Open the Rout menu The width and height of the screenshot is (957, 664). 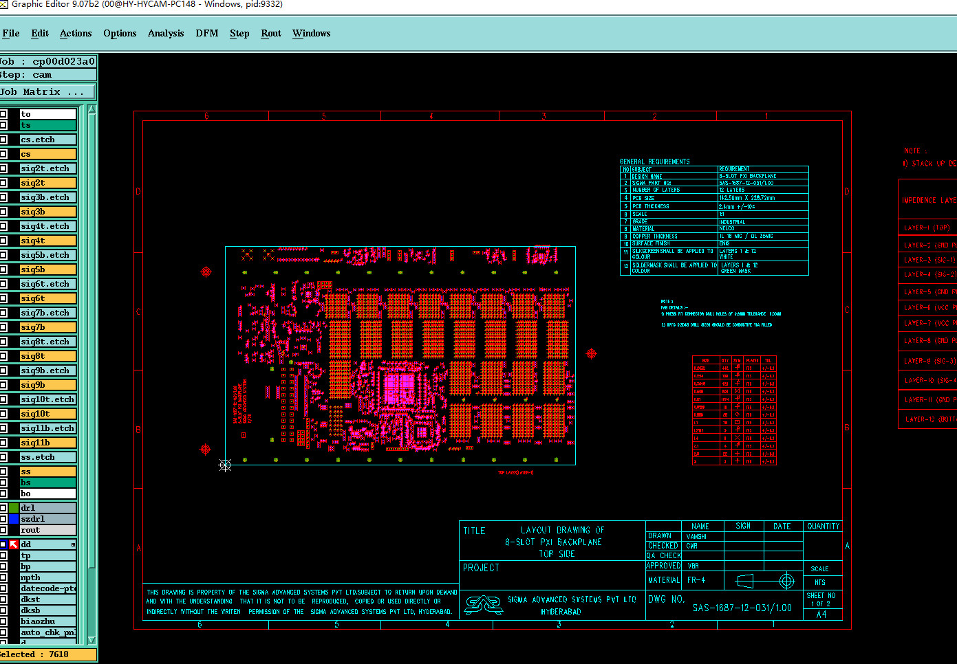click(271, 33)
